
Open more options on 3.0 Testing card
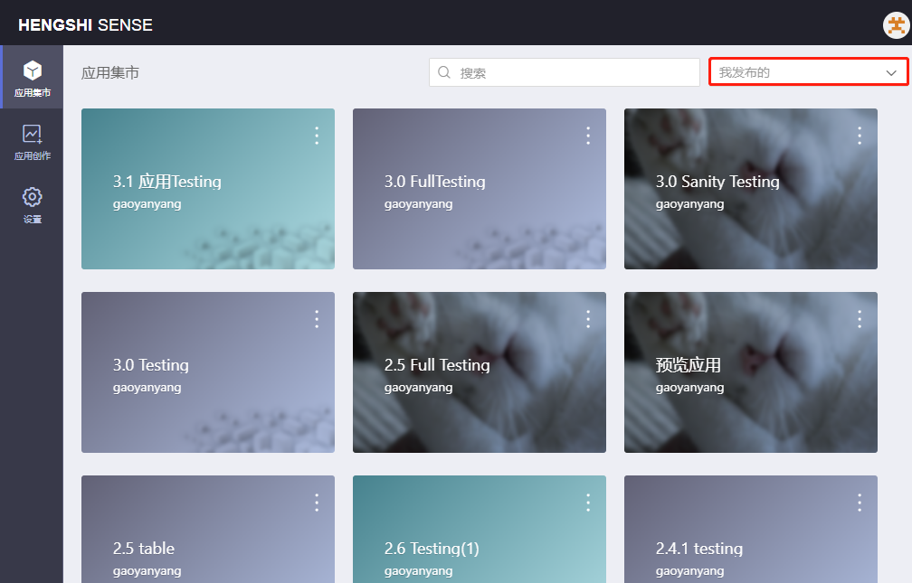[317, 318]
